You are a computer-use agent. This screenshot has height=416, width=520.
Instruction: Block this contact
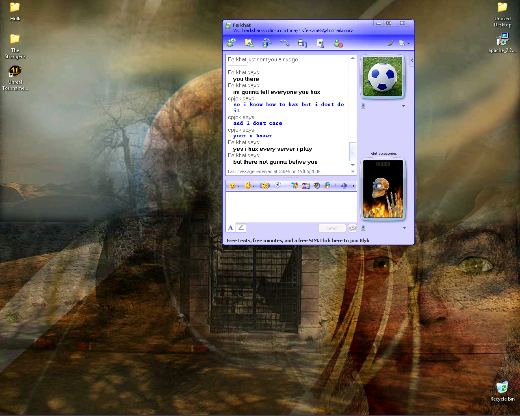pyautogui.click(x=338, y=43)
